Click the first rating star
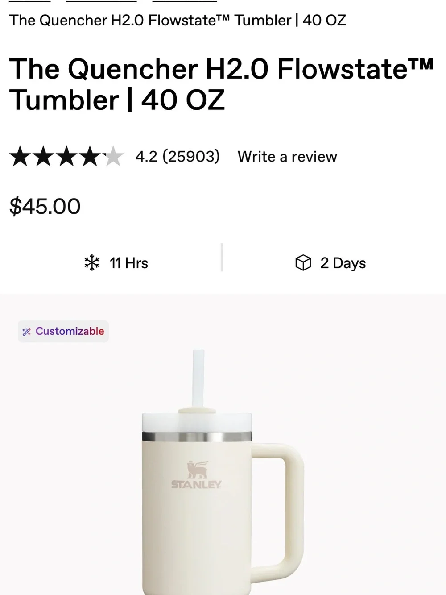 pyautogui.click(x=20, y=157)
